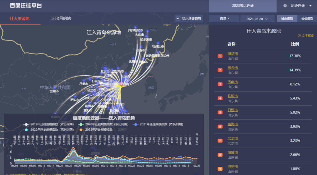Click the rank 2 badge
Image resolution: width=317 pixels, height=175 pixels.
[x=220, y=70]
